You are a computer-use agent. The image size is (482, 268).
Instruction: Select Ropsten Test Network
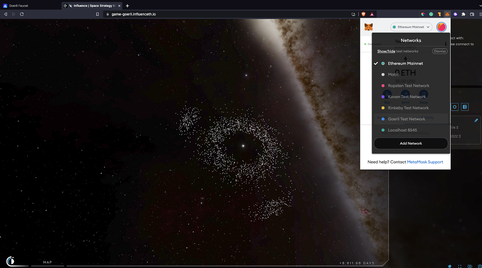pos(411,86)
